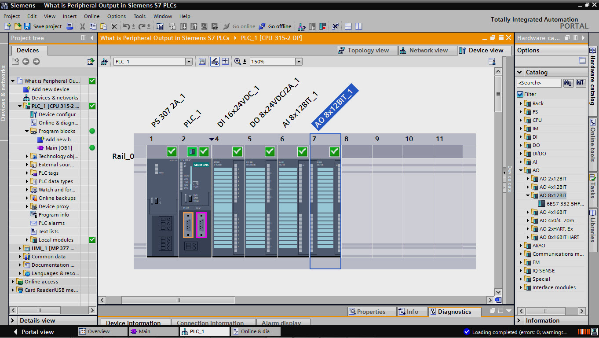
Task: Click the Go offline toolbar button
Action: click(275, 26)
